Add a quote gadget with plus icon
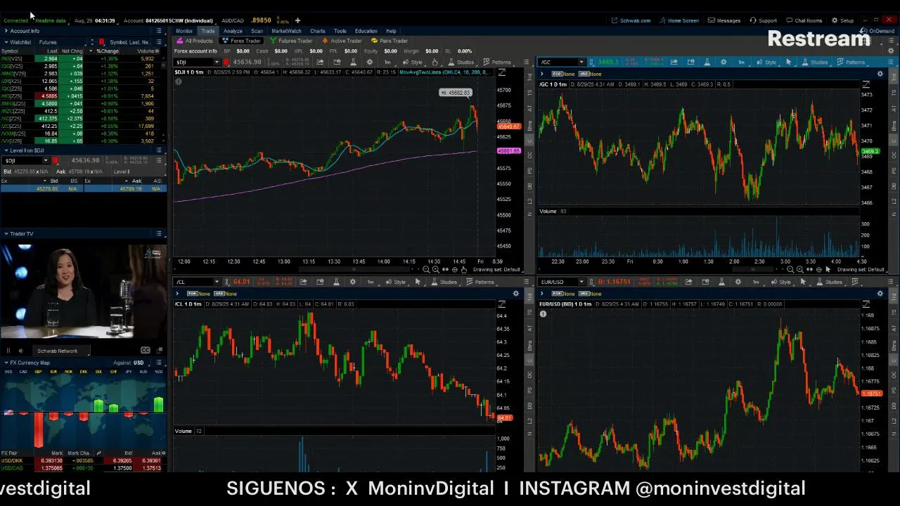The width and height of the screenshot is (900, 506). click(297, 20)
